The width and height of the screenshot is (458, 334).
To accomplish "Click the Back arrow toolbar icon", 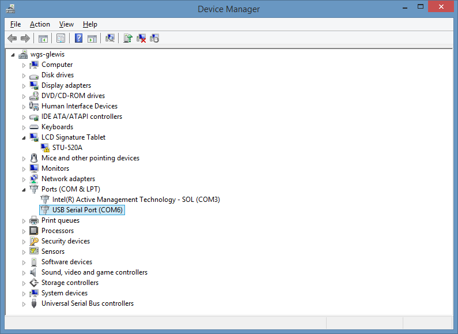I will [12, 38].
